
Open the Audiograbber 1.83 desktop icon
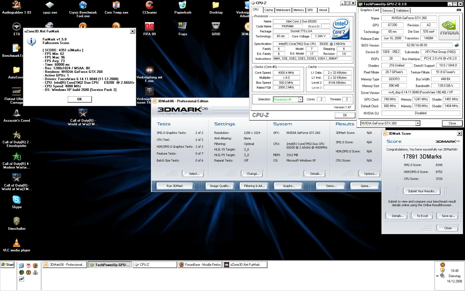pyautogui.click(x=17, y=7)
